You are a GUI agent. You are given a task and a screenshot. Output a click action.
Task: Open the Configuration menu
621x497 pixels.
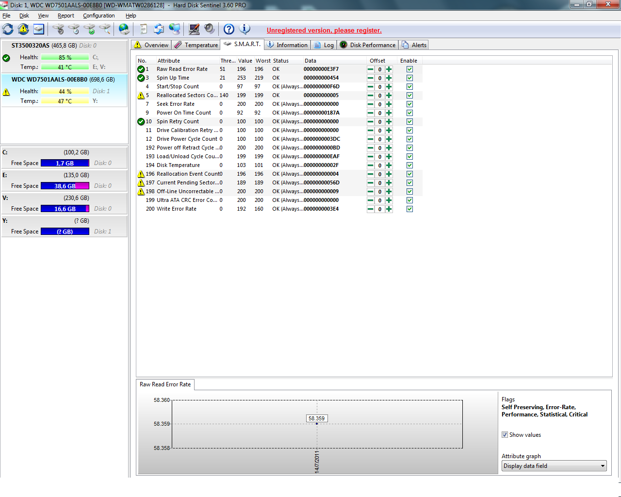(x=99, y=16)
